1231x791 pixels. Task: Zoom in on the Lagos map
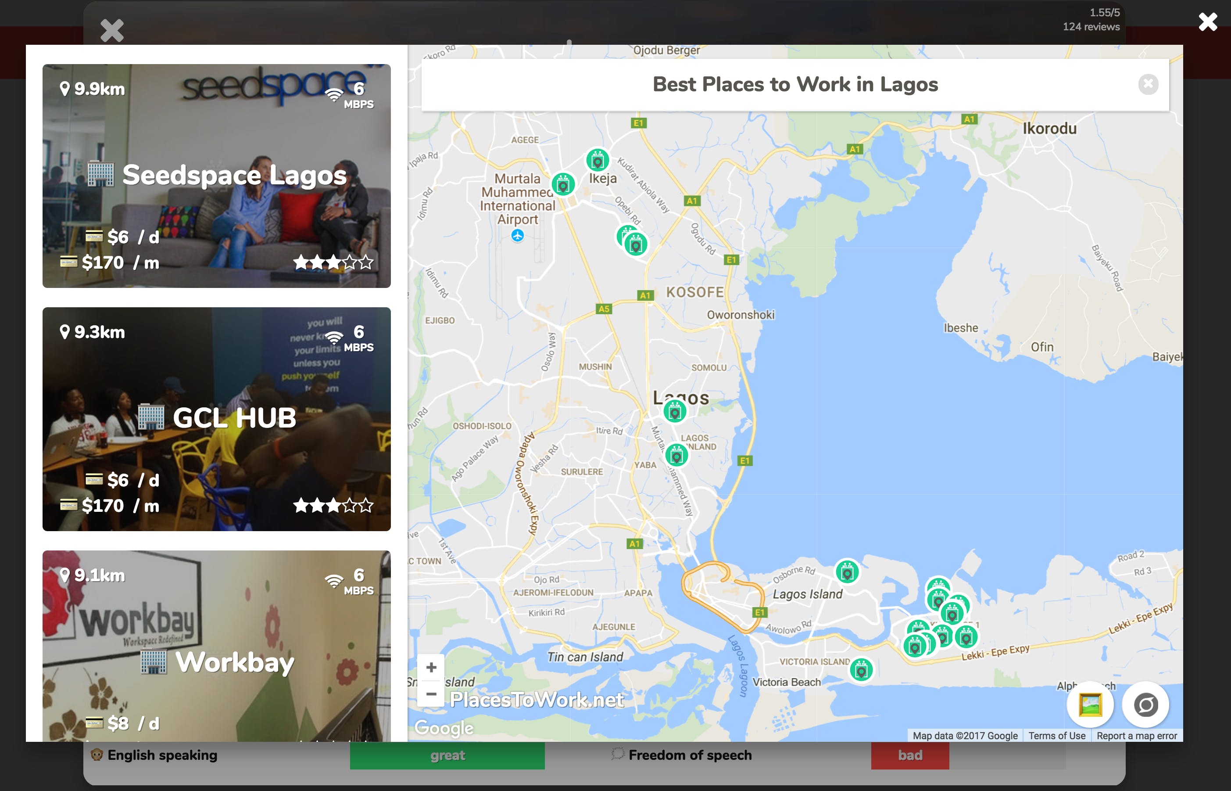click(431, 667)
